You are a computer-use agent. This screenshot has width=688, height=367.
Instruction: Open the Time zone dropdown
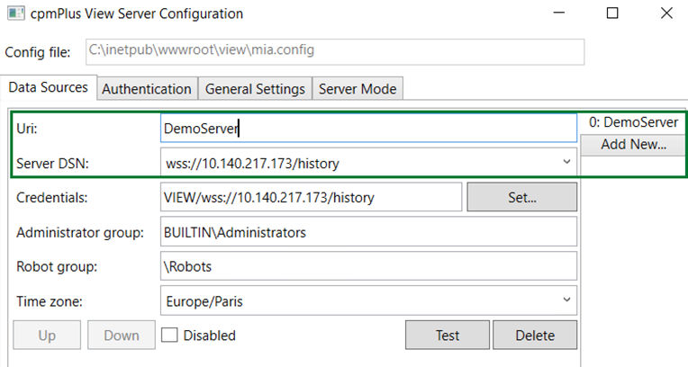pos(368,300)
